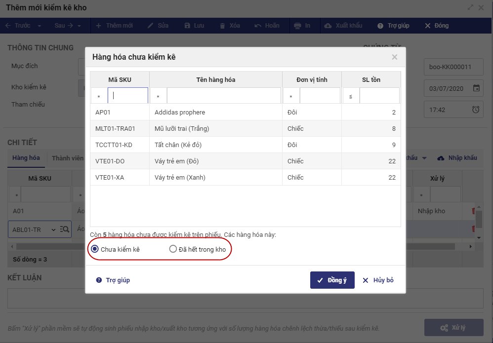Open the Đơn vị tính filter operator dropdown
493x343 pixels.
pos(291,96)
